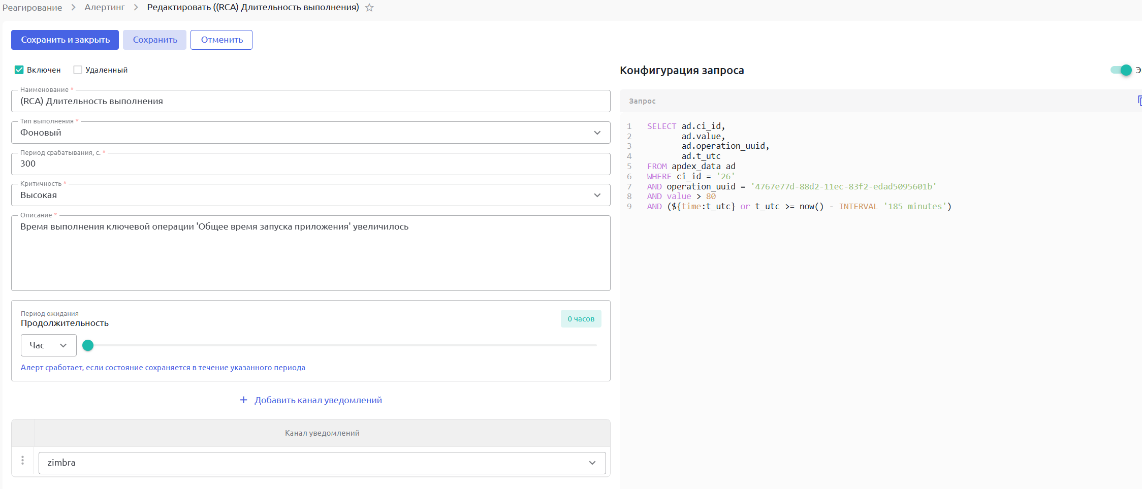The height and width of the screenshot is (489, 1142).
Task: Open the zimbra row three-dot menu
Action: (22, 460)
